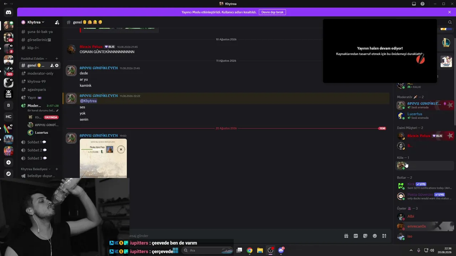Open Discord from the taskbar
Screen dimensions: 456x256
click(x=281, y=250)
